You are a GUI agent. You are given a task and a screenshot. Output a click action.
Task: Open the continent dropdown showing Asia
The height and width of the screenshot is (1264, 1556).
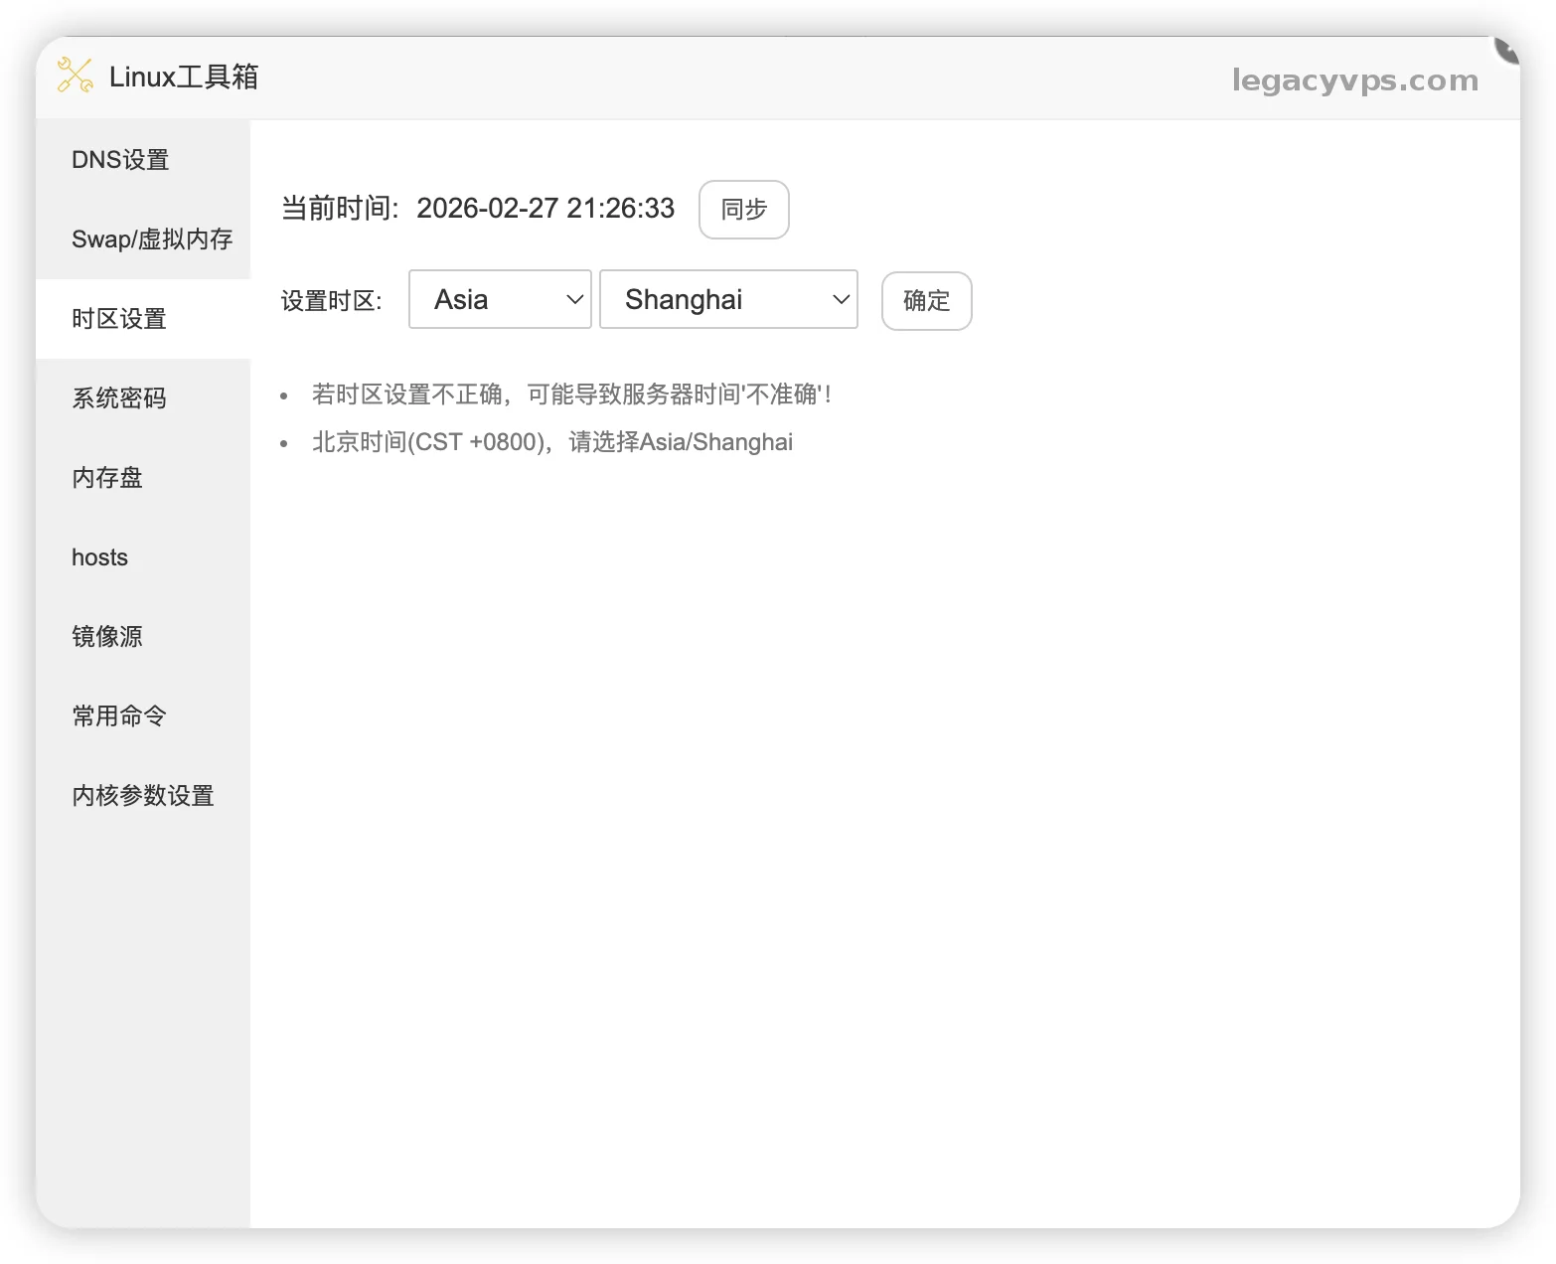(500, 299)
